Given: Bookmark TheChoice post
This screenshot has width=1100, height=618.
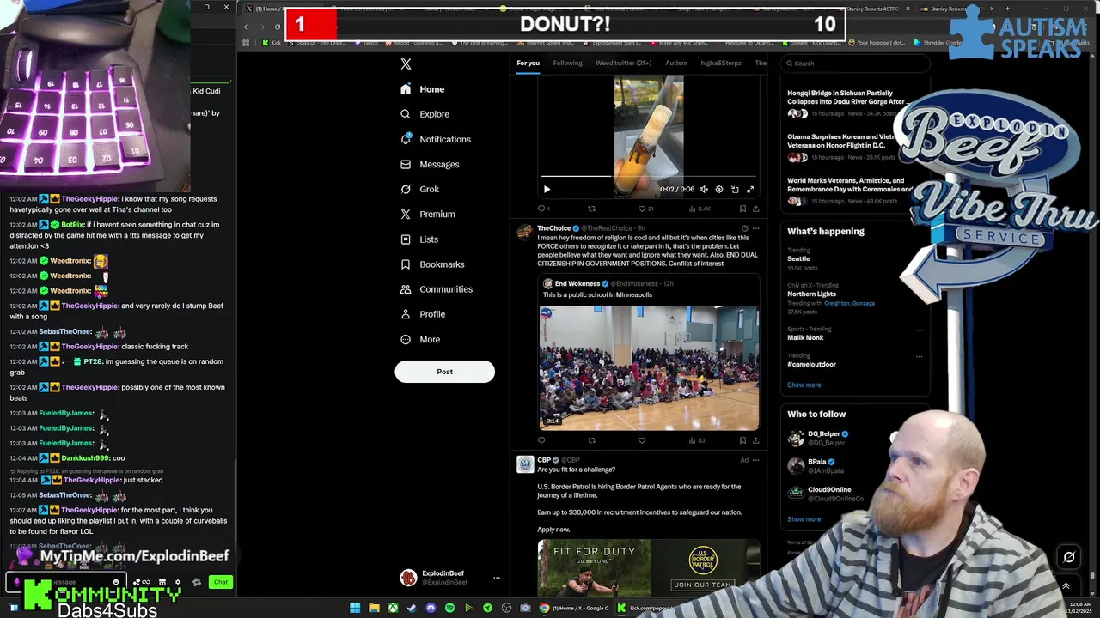Looking at the screenshot, I should pos(742,440).
